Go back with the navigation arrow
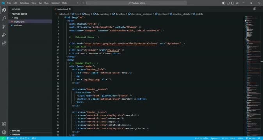Image resolution: width=263 pixels, height=140 pixels. coord(78,3)
